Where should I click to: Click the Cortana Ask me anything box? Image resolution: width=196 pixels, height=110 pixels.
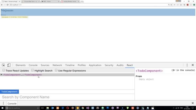coord(22,108)
